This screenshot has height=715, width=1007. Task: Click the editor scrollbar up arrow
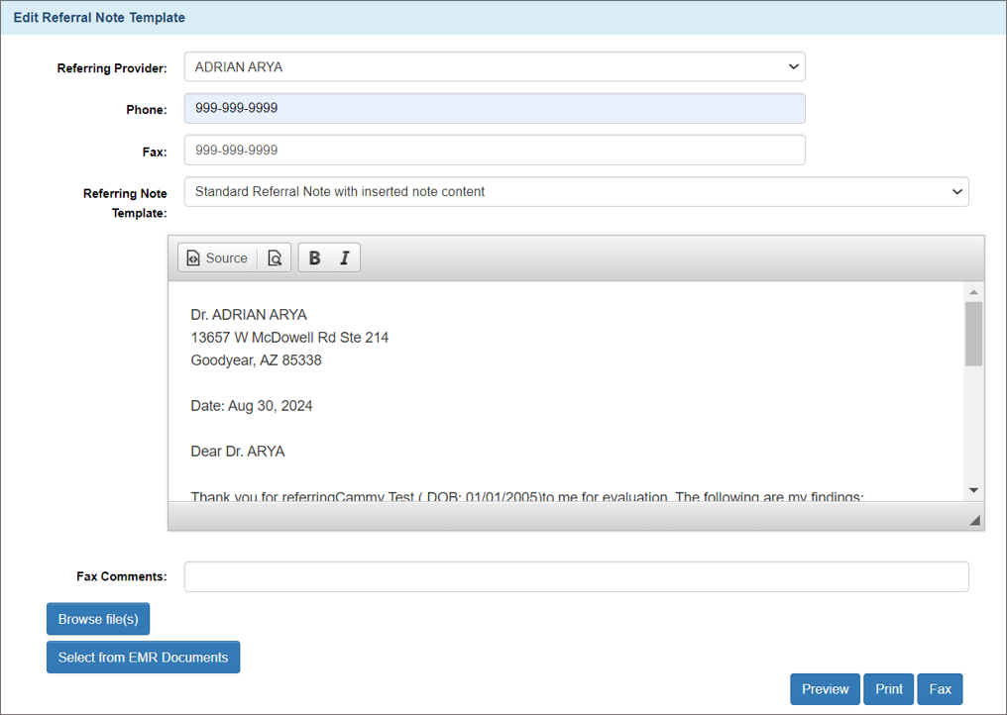(973, 292)
